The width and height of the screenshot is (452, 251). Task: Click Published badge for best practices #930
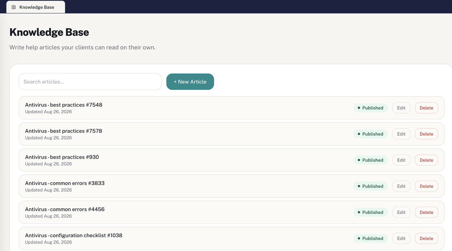370,160
